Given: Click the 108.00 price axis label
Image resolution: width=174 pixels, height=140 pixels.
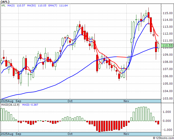Looking at the screenshot, I should [168, 62].
